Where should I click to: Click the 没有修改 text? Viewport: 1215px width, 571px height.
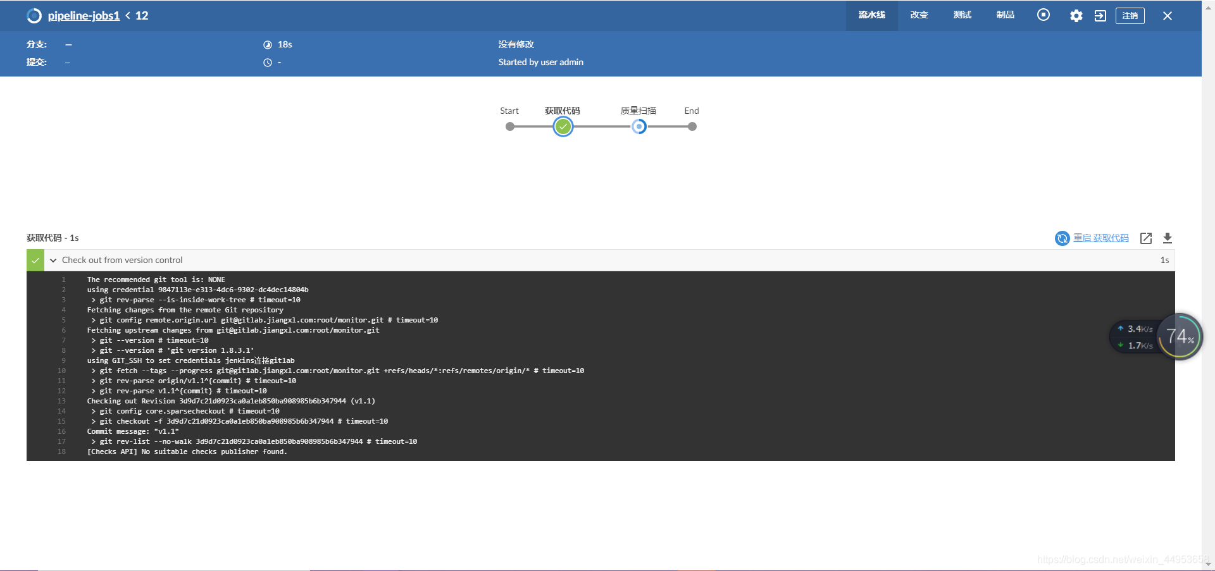516,44
